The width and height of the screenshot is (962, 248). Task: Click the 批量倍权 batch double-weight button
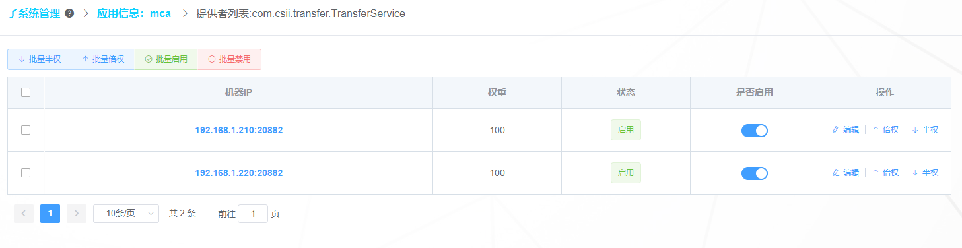(103, 59)
